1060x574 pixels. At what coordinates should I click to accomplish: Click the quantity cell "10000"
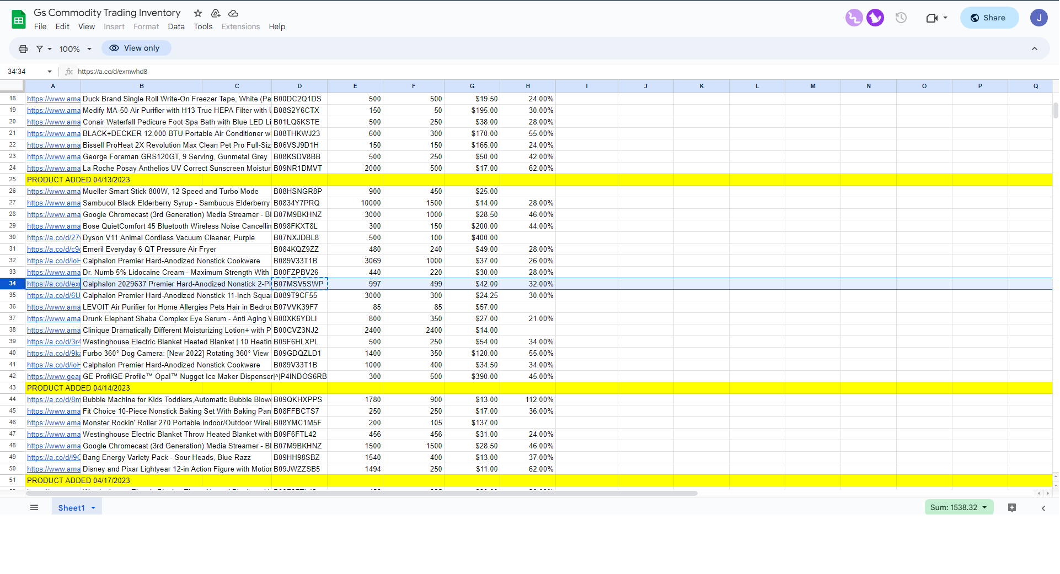pyautogui.click(x=355, y=203)
